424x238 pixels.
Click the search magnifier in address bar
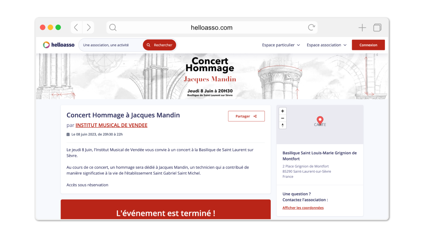(113, 27)
